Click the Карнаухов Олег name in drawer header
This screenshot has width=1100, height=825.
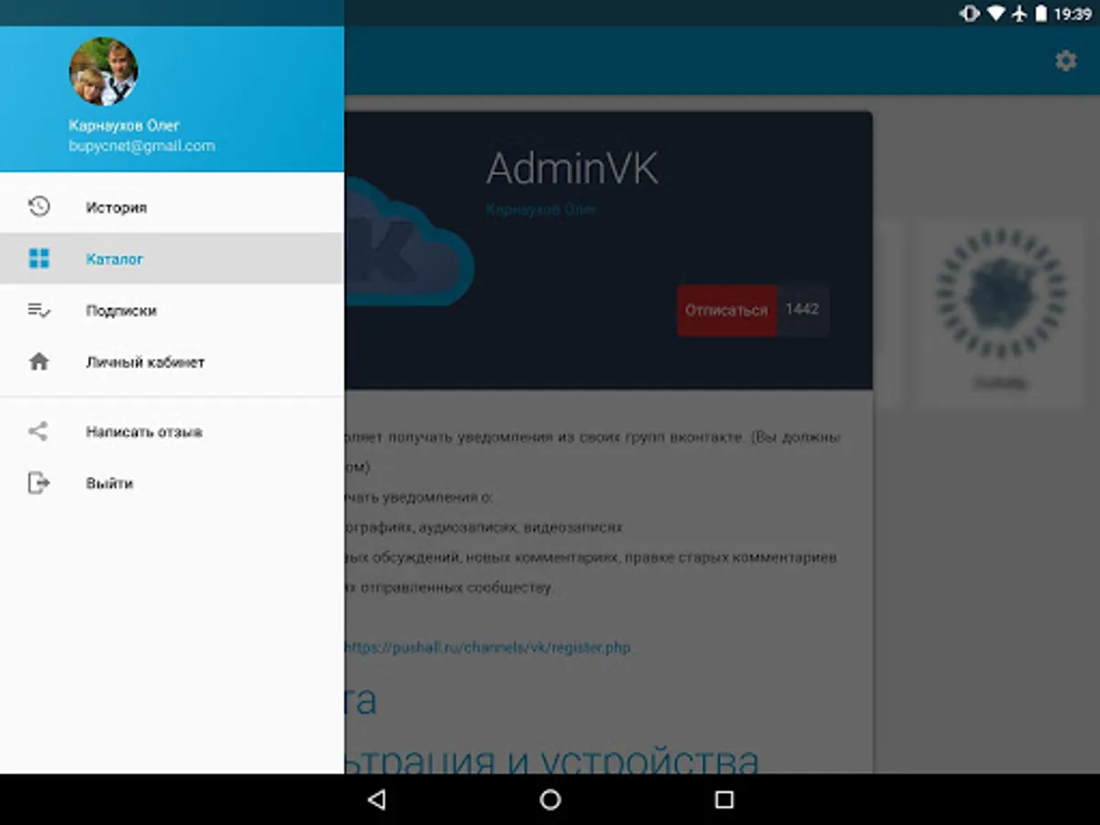tap(124, 126)
